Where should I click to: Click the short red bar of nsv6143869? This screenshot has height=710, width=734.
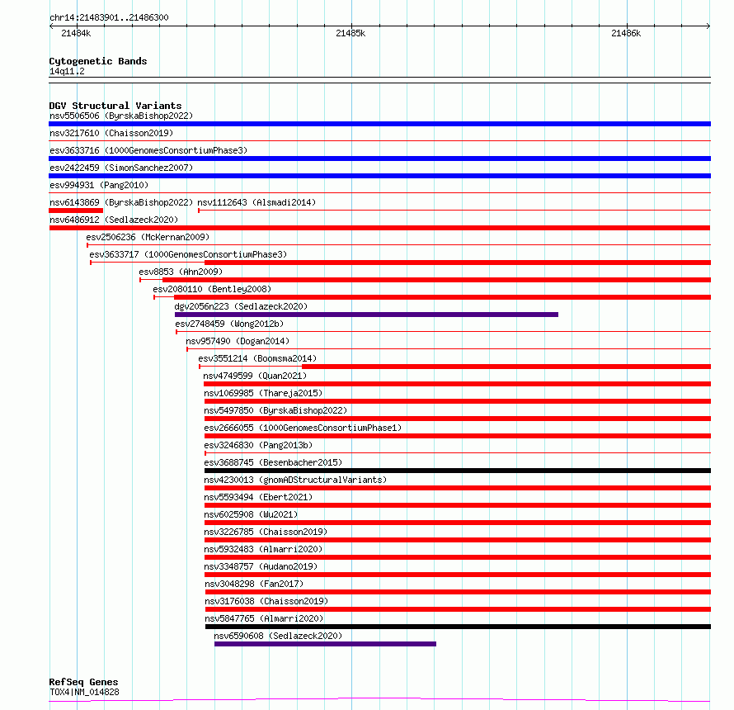coord(76,211)
